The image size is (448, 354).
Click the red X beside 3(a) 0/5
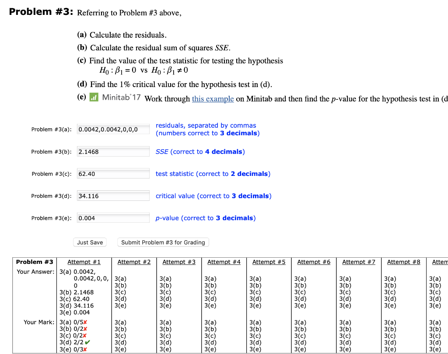[85, 322]
